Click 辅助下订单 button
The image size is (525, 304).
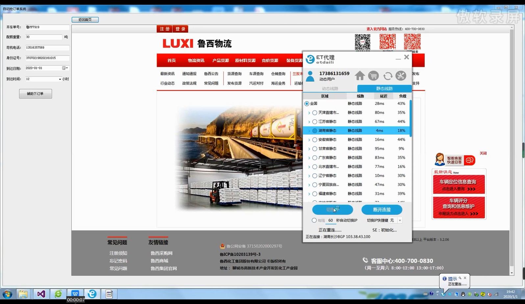pyautogui.click(x=35, y=94)
